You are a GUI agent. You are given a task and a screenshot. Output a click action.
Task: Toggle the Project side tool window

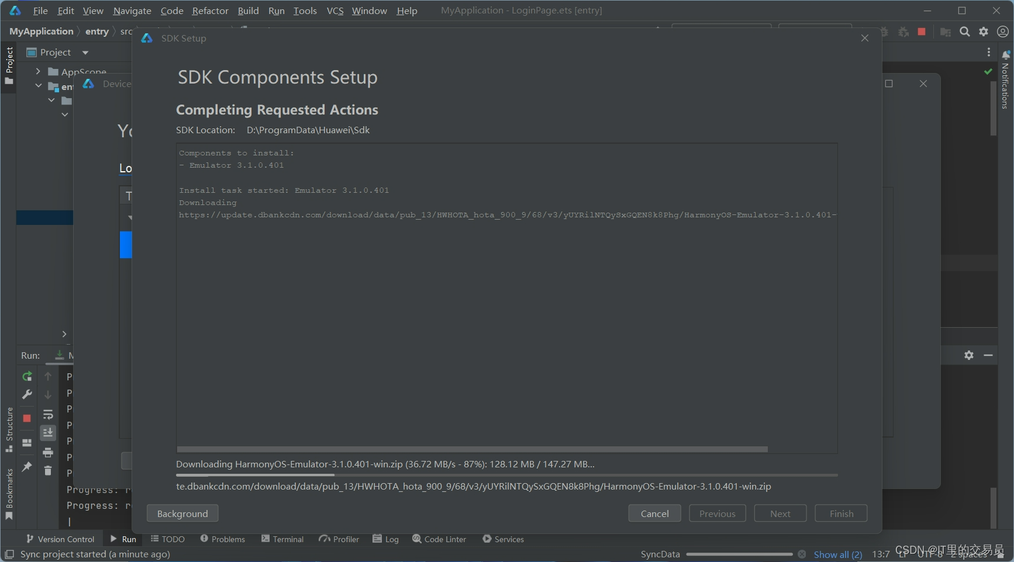pyautogui.click(x=9, y=65)
